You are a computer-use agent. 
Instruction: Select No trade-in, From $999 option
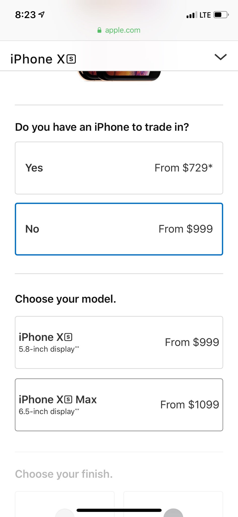pos(119,229)
